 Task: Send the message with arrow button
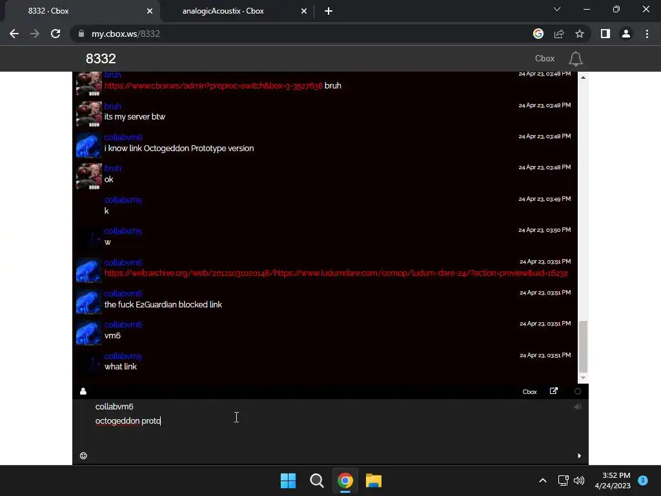(579, 455)
